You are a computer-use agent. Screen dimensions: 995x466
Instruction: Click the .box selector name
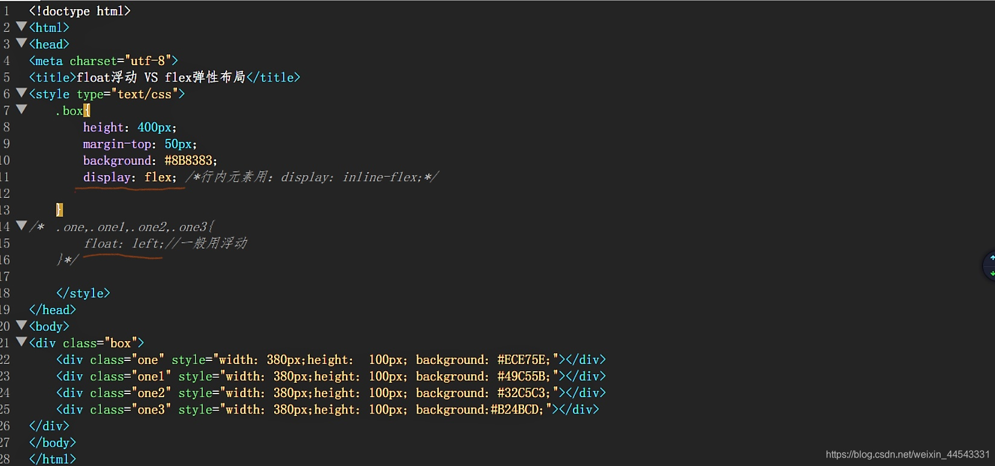coord(69,111)
